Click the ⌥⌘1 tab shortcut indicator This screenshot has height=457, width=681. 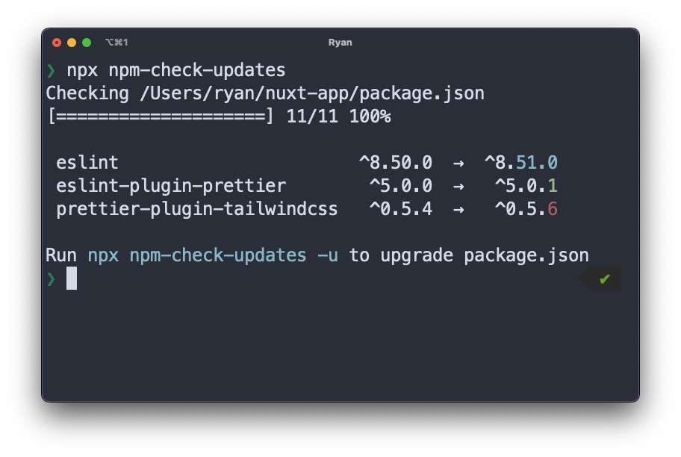click(x=116, y=43)
